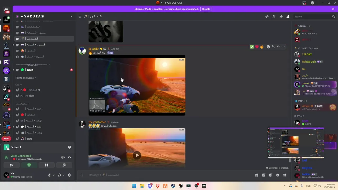Screen dimensions: 338x190
Task: Add fire reaction to hovered message
Action: click(262, 47)
